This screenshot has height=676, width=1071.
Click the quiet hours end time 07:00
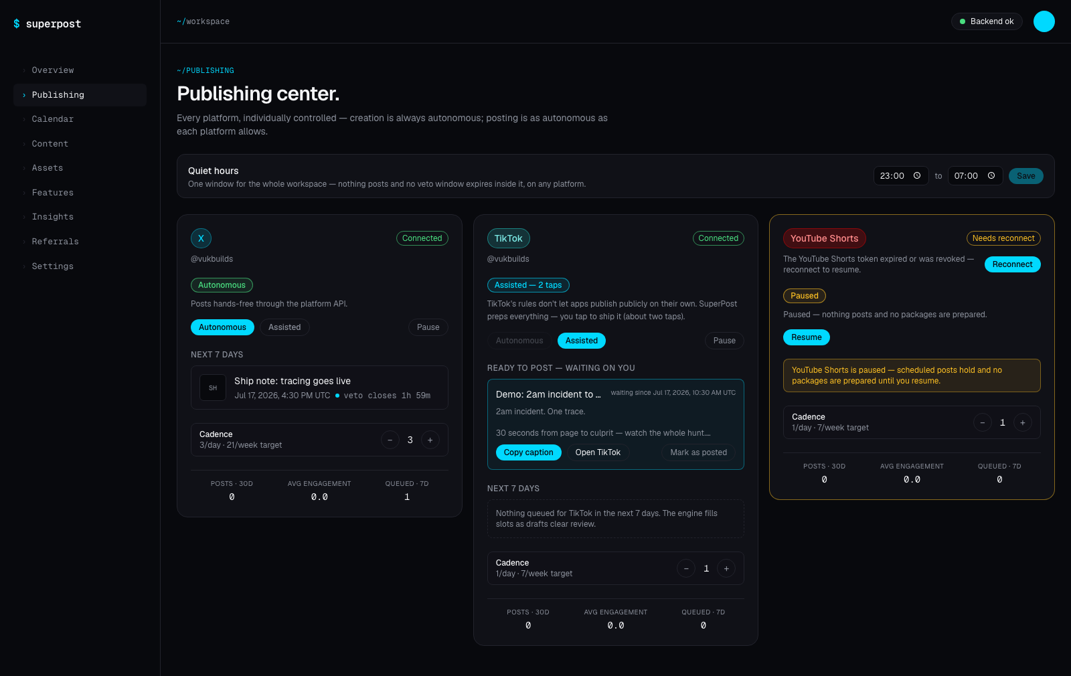click(x=975, y=176)
